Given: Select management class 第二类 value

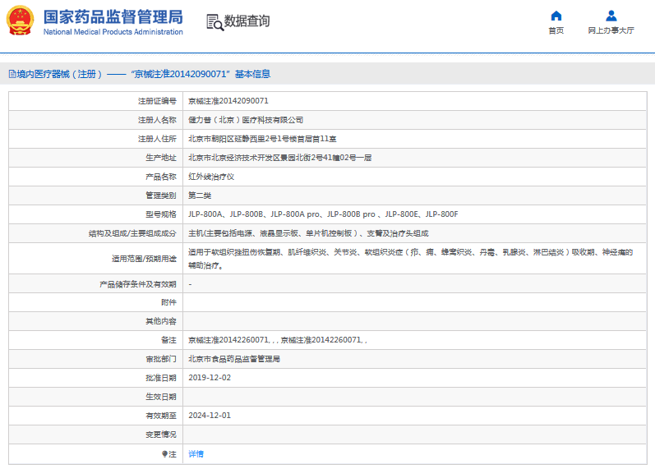Looking at the screenshot, I should 200,195.
